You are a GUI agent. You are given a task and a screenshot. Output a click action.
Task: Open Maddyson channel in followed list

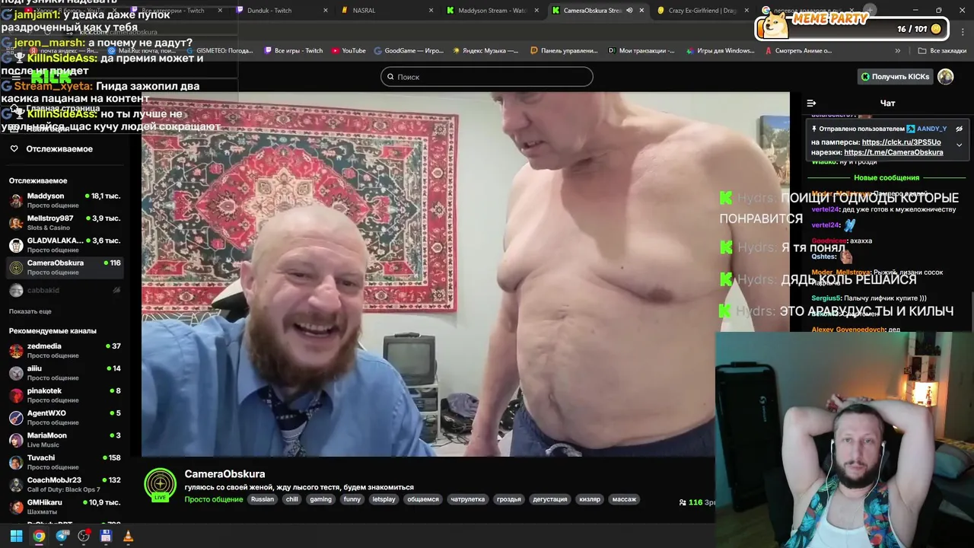65,200
